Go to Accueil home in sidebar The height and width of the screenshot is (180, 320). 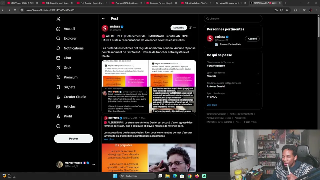pos(66,29)
